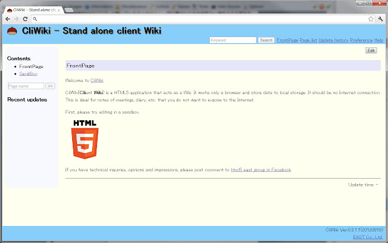Viewport: 388px width, 243px height.
Task: View the Update history link
Action: pos(333,40)
